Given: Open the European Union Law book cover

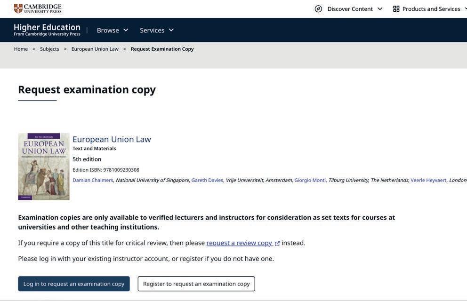Looking at the screenshot, I should [44, 166].
